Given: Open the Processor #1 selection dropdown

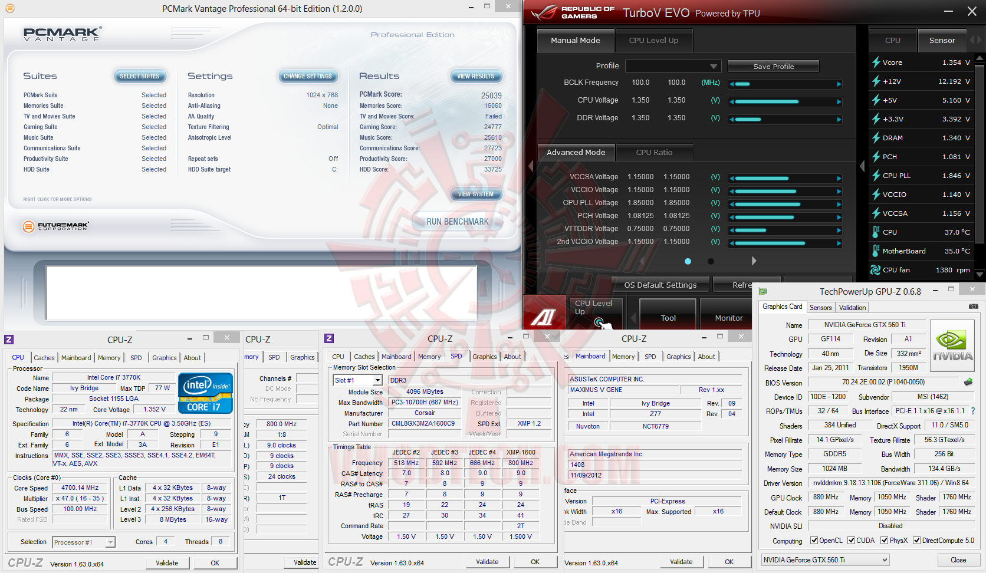Looking at the screenshot, I should coord(84,542).
